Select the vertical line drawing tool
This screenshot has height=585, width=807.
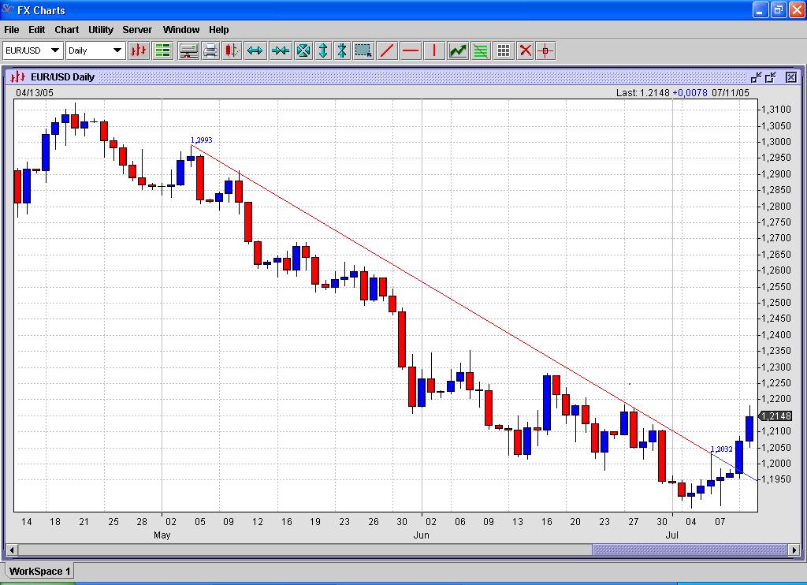pyautogui.click(x=433, y=50)
